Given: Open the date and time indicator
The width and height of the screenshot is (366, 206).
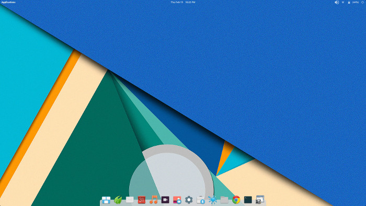Looking at the screenshot, I should coord(183,2).
